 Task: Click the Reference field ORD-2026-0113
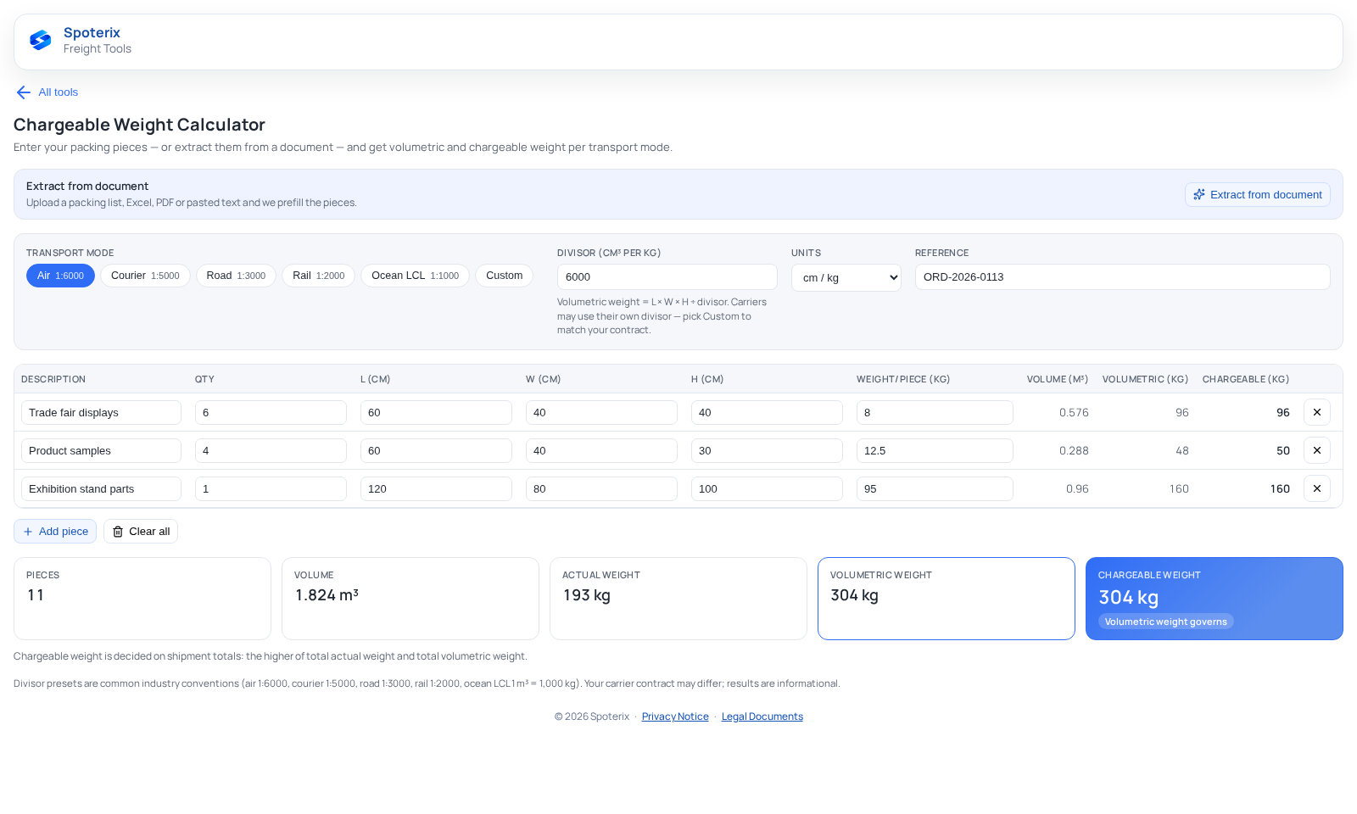[1122, 277]
